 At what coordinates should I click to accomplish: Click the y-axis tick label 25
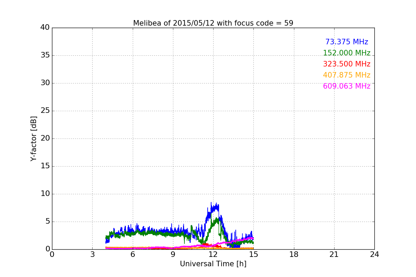point(45,111)
